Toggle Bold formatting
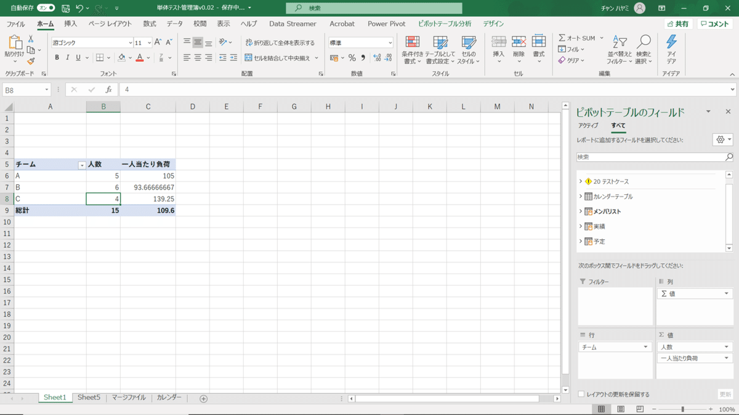The height and width of the screenshot is (415, 739). coord(57,58)
